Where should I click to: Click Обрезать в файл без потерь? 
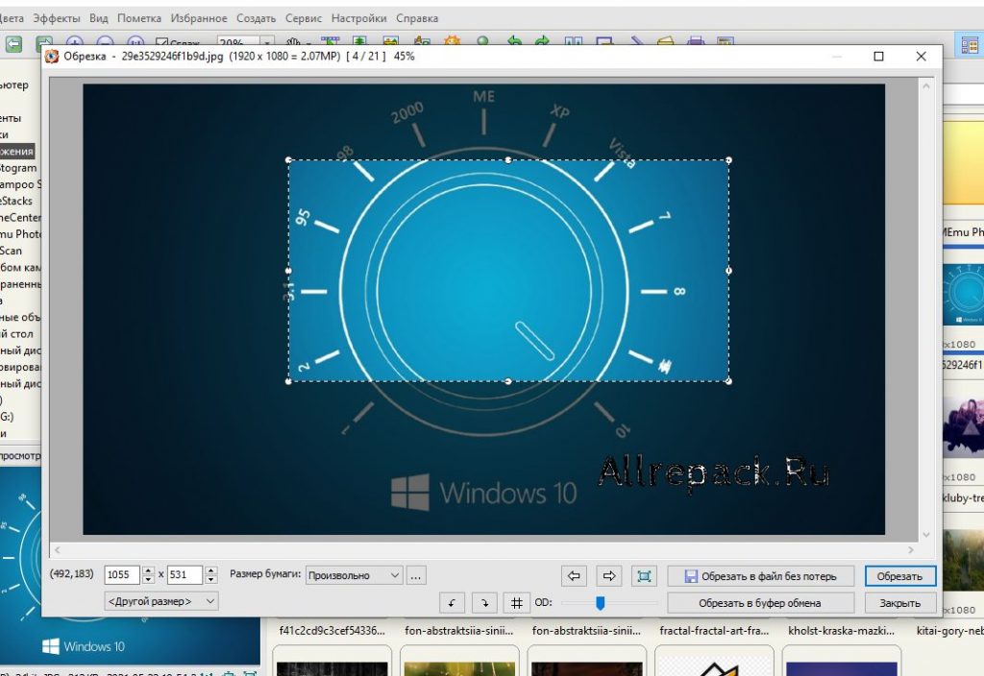[760, 576]
